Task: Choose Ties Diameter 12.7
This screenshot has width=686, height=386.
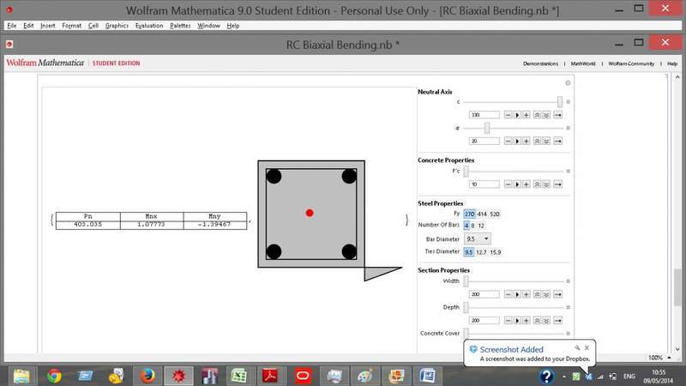Action: [482, 252]
